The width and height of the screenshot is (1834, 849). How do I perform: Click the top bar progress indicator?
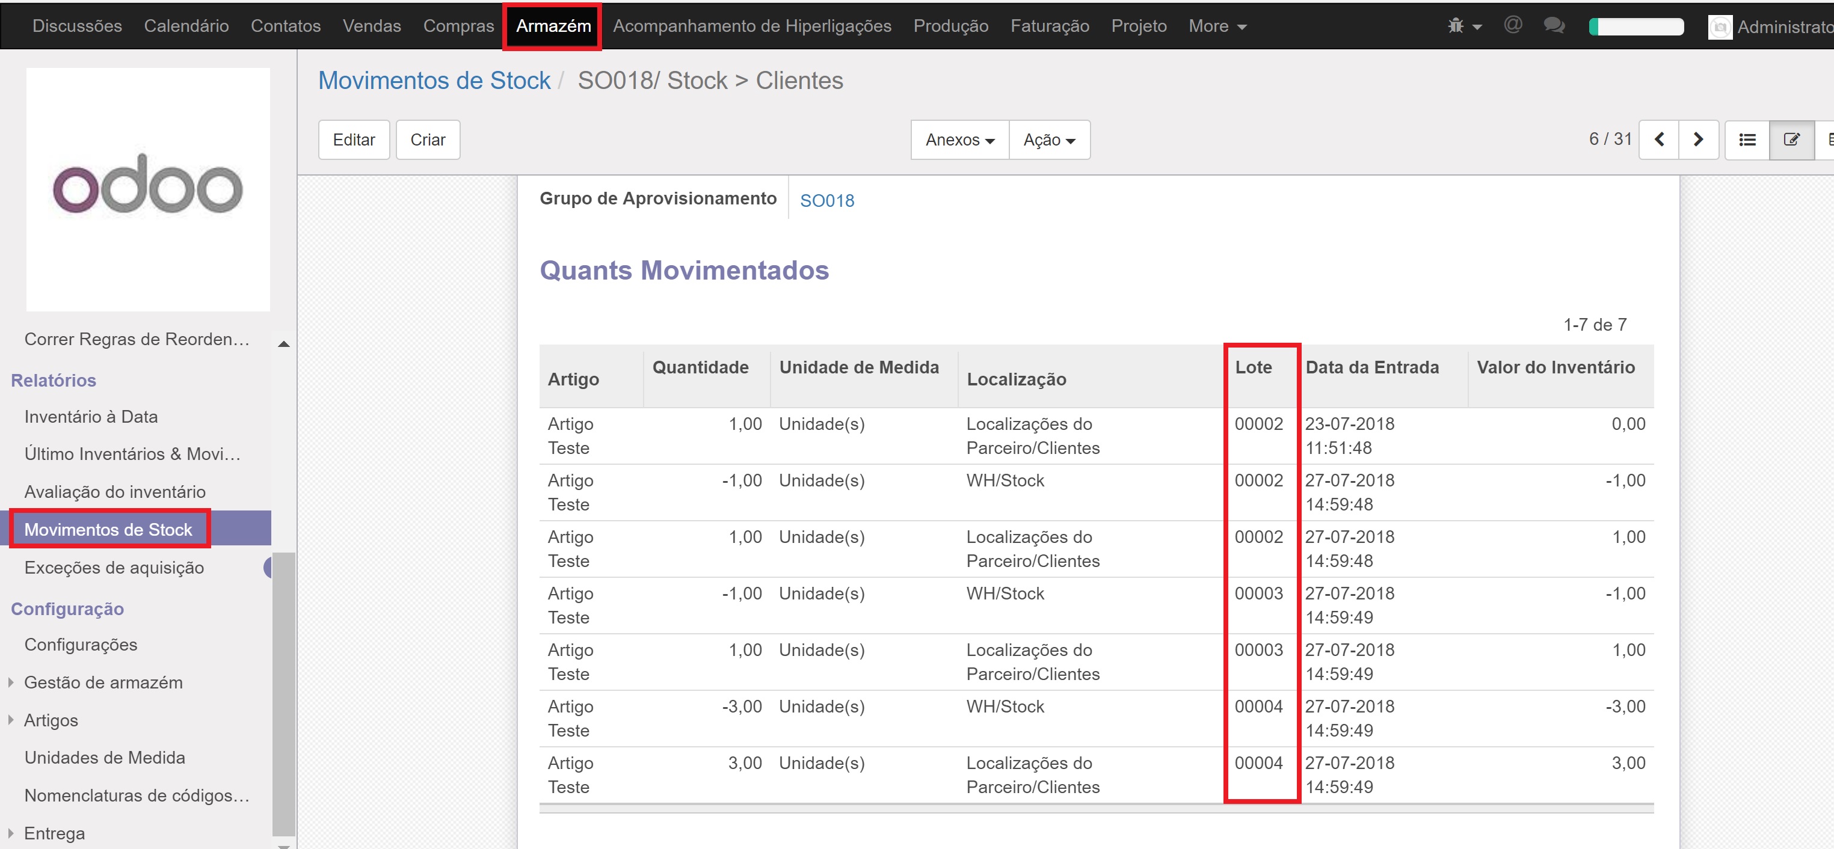[1636, 26]
